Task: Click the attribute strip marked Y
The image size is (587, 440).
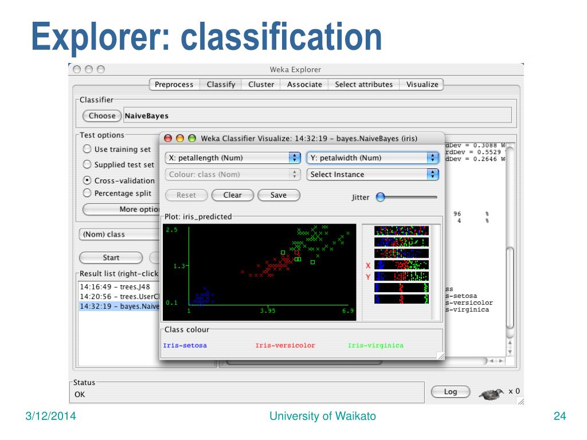Action: 401,276
